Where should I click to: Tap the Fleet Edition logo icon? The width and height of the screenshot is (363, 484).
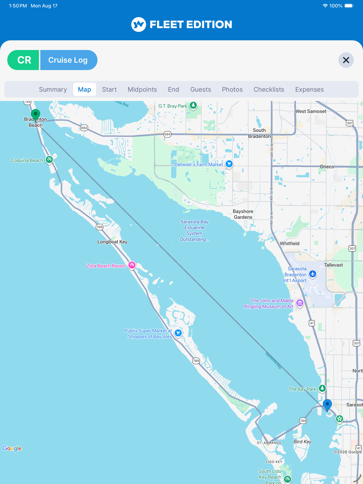coord(139,25)
